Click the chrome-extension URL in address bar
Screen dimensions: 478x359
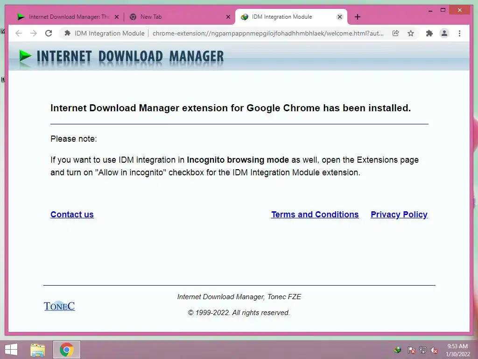coord(268,33)
